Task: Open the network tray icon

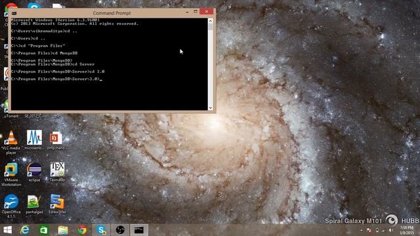Action: [383, 230]
